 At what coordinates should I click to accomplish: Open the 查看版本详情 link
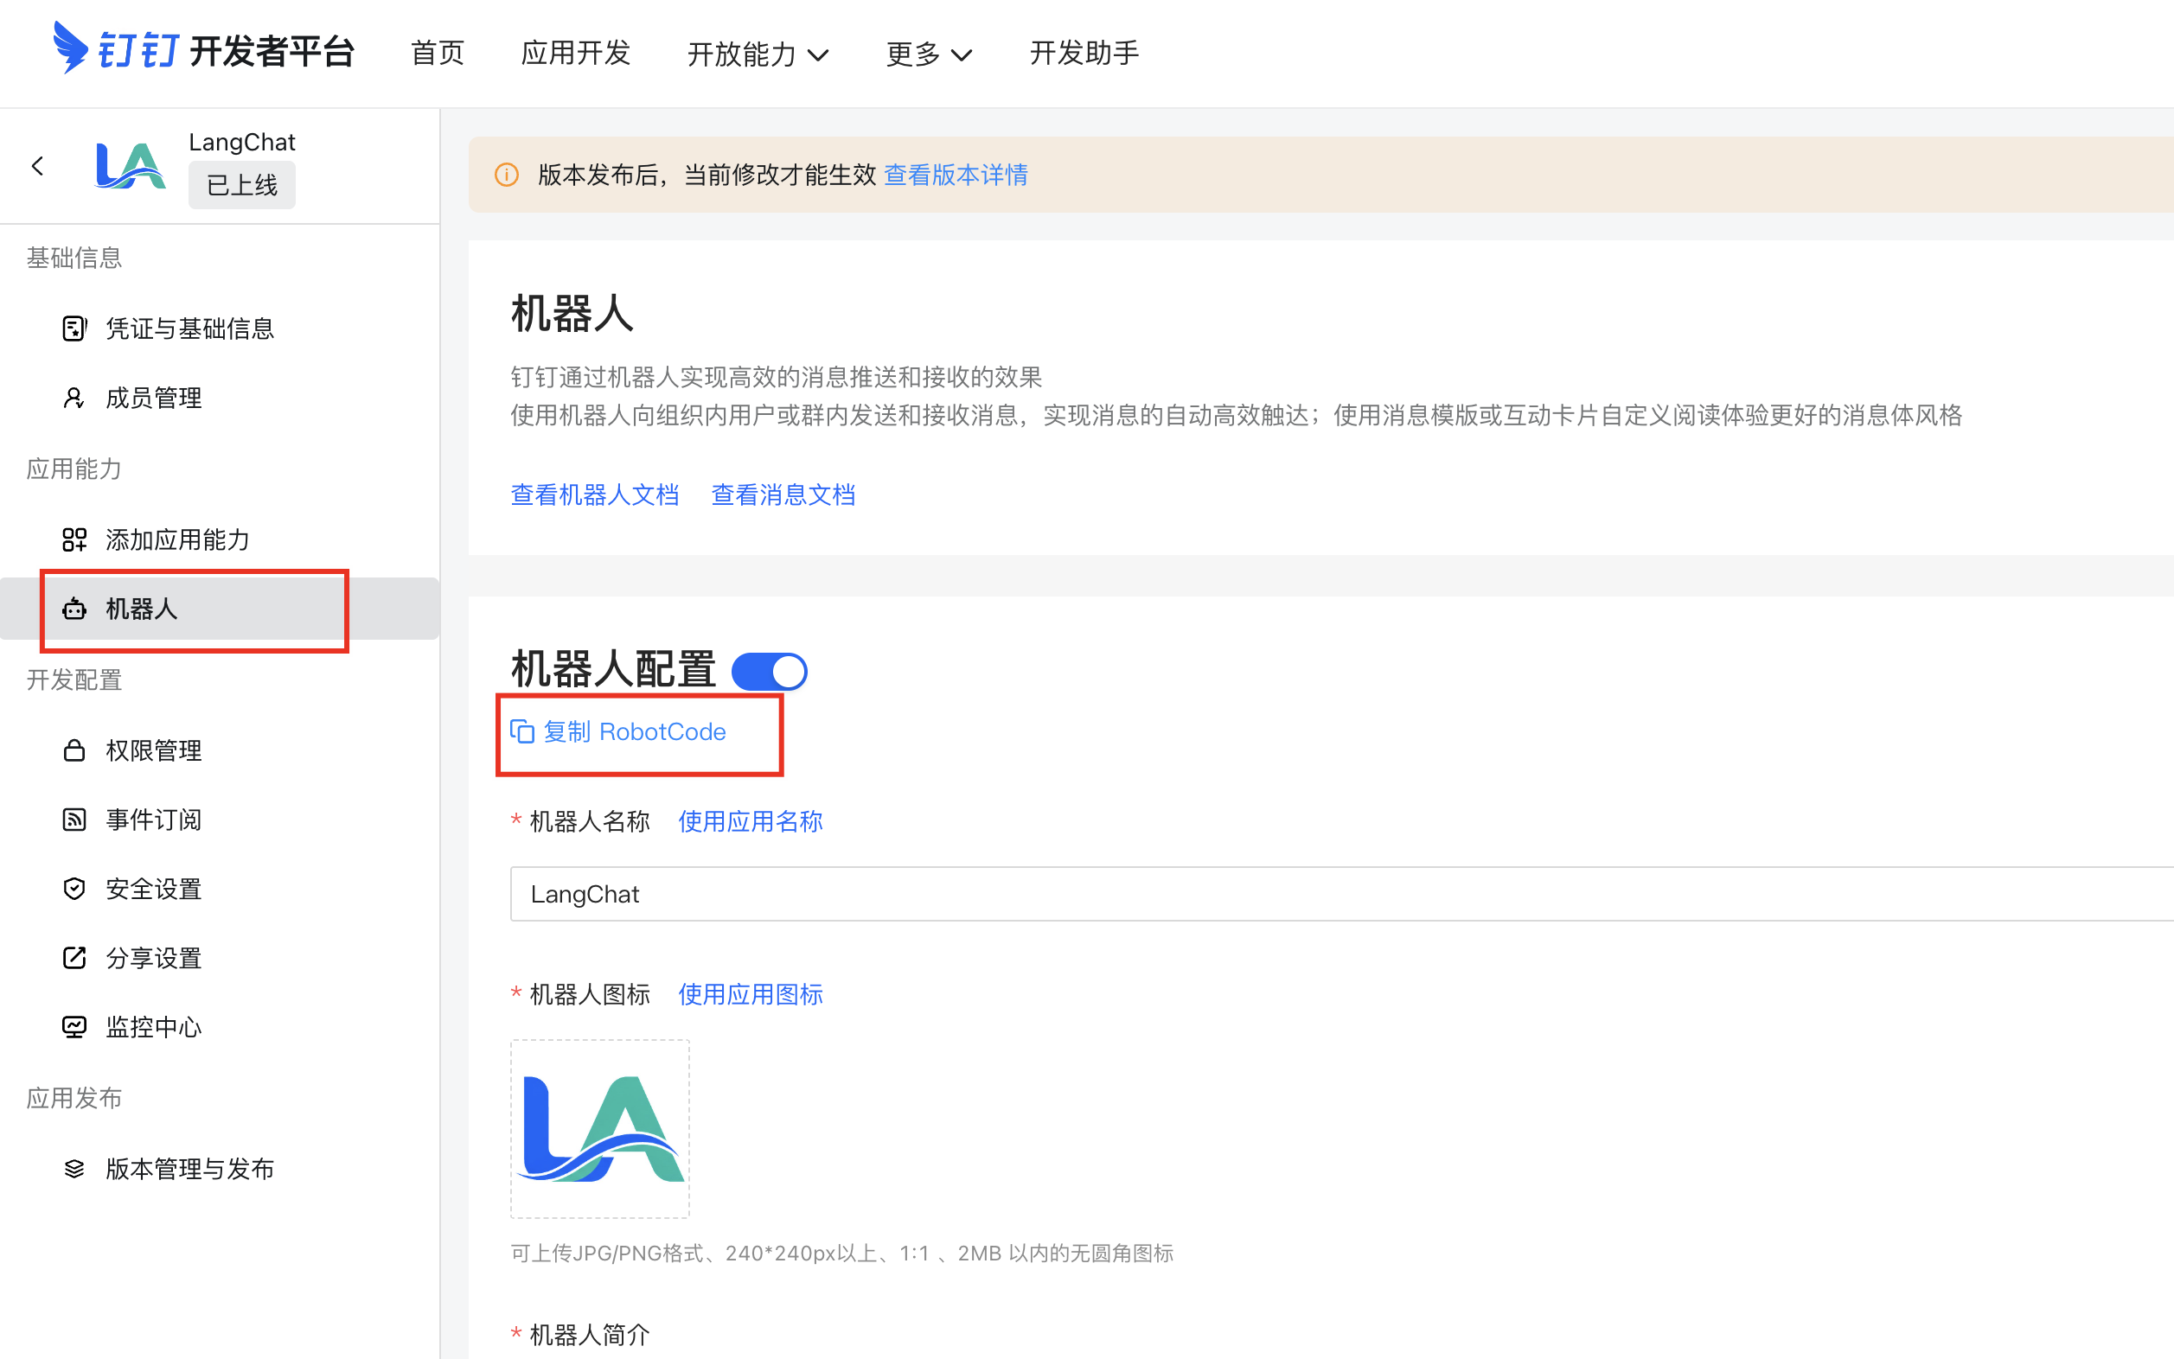pyautogui.click(x=956, y=175)
